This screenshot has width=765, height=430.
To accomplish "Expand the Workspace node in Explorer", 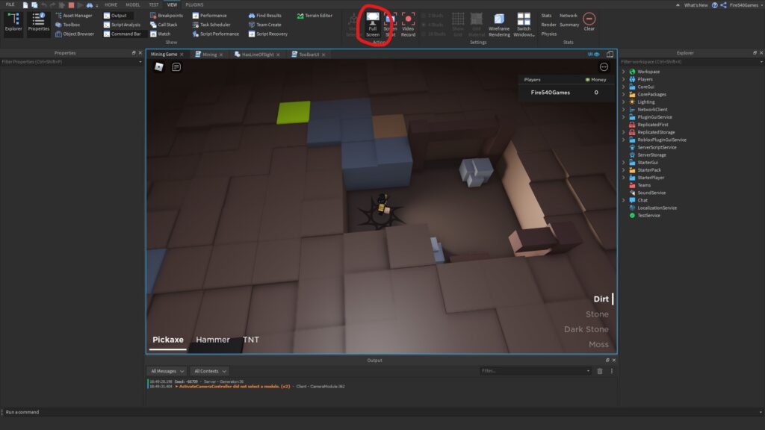I will 624,72.
